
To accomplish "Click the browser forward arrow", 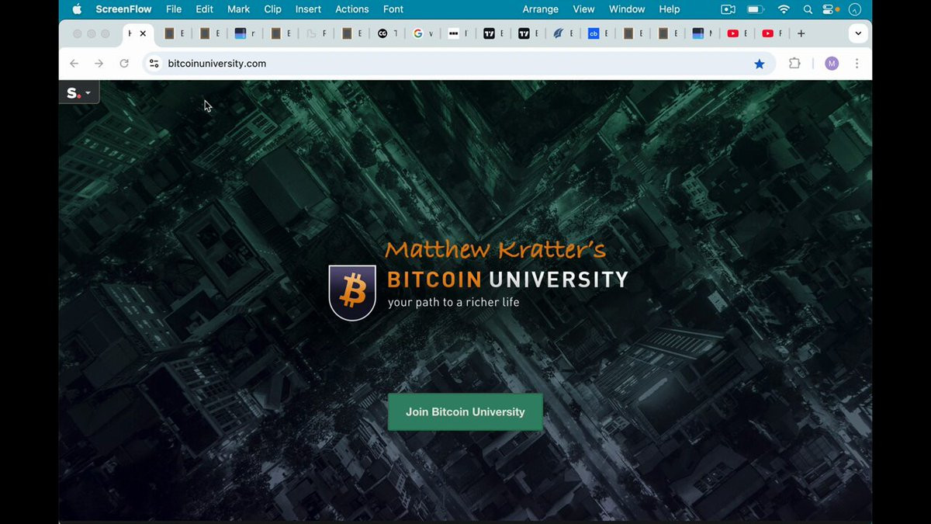I will pos(99,64).
